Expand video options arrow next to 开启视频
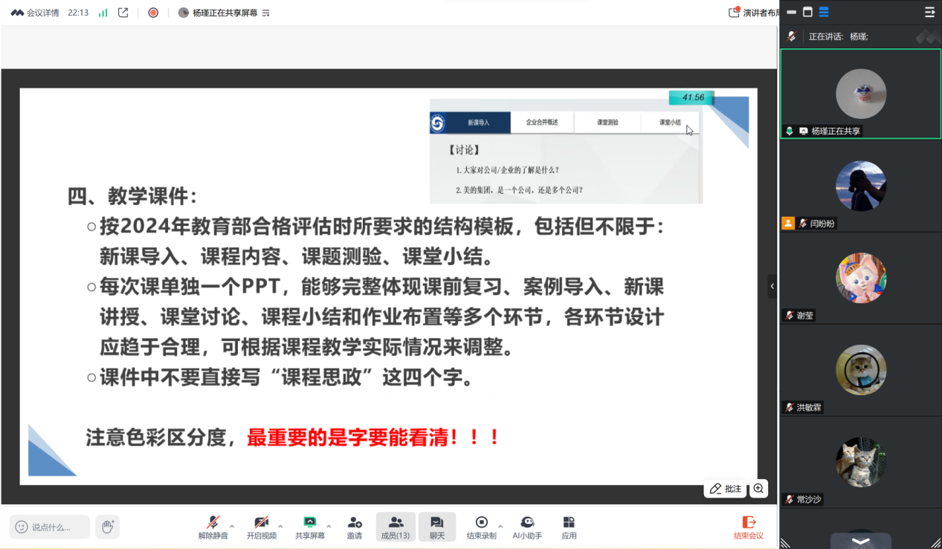Image resolution: width=942 pixels, height=549 pixels. pos(280,526)
